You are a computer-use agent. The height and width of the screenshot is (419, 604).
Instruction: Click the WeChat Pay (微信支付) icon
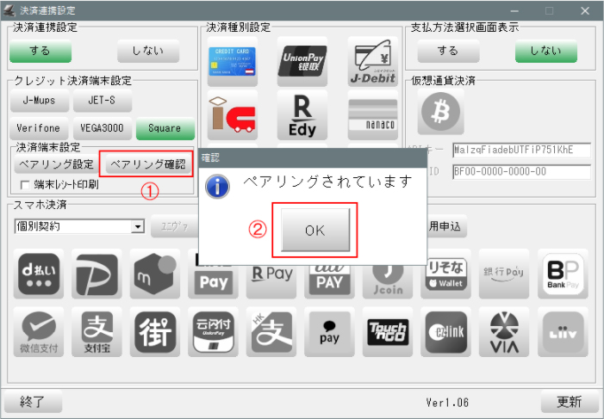(40, 332)
